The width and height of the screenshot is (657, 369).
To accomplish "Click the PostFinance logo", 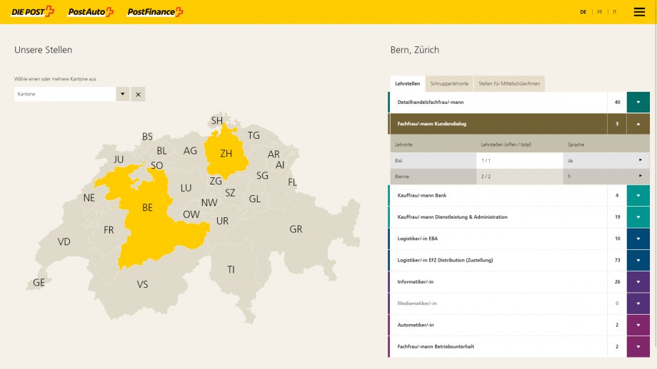I will tap(155, 11).
